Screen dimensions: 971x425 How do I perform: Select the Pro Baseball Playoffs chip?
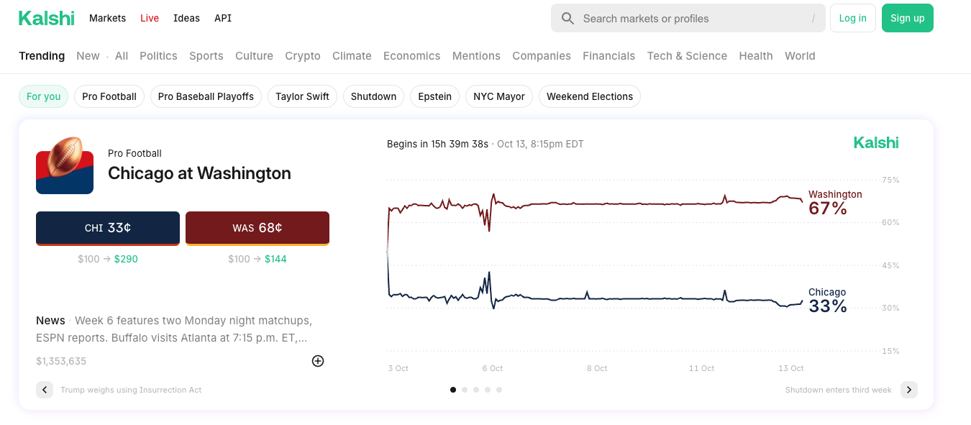click(x=206, y=96)
